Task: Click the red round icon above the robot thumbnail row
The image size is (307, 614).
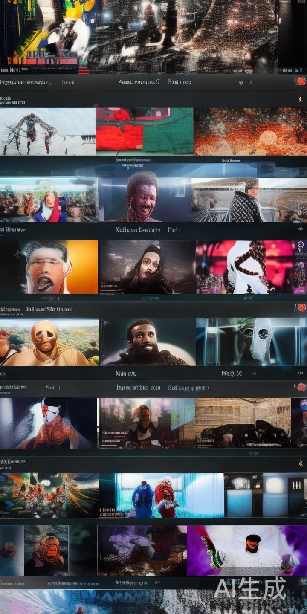Action: click(301, 387)
